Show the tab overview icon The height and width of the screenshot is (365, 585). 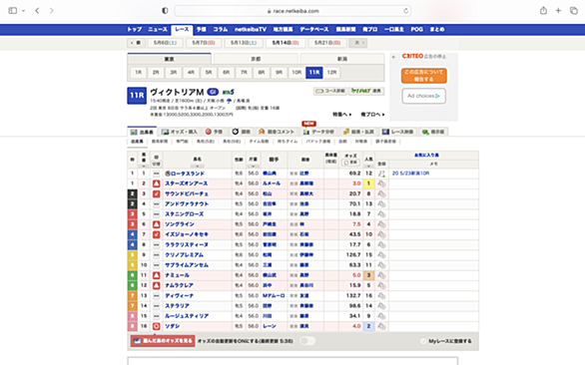tap(573, 11)
